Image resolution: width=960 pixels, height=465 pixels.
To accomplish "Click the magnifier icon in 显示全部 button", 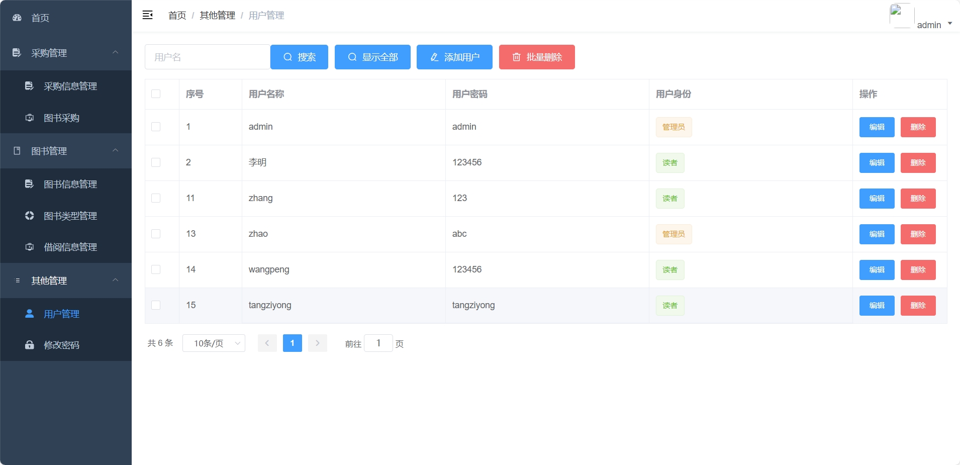I will tap(352, 57).
